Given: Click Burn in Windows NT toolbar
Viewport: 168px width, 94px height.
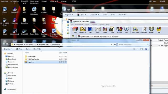Looking at the screenshot, I should click(x=28, y=49).
